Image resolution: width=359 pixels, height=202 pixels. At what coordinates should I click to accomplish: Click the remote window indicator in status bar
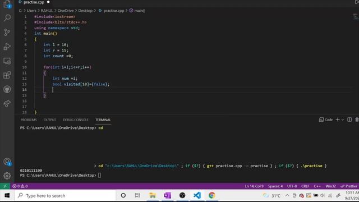pos(5,186)
